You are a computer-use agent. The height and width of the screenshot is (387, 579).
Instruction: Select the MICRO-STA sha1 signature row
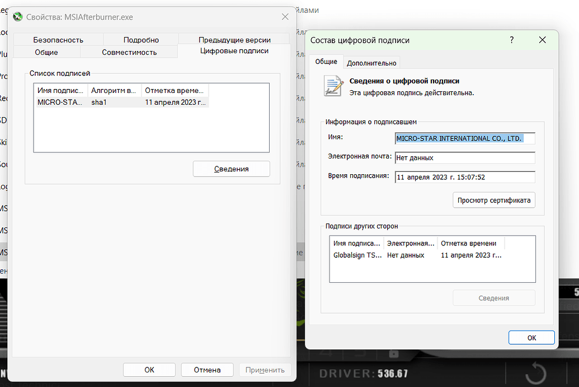[x=112, y=102]
